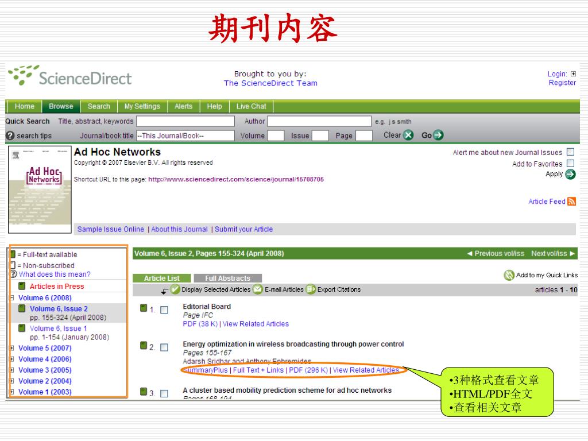
Task: Expand the Volume 3 (2005) tree node
Action: [x=11, y=370]
